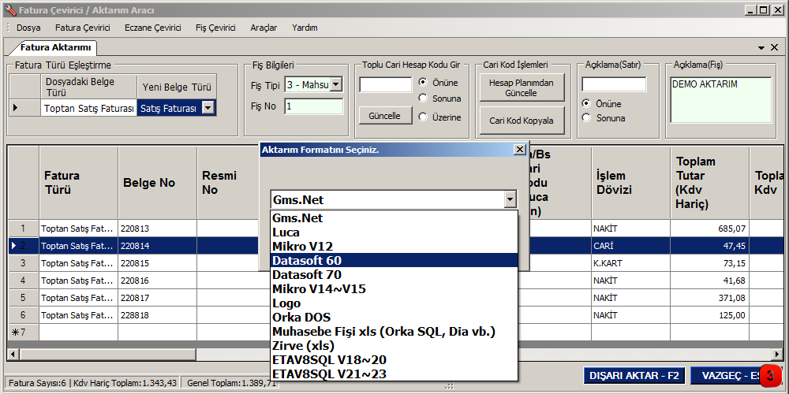This screenshot has width=789, height=394.
Task: Choose Datasoft 70 export format
Action: pyautogui.click(x=394, y=274)
